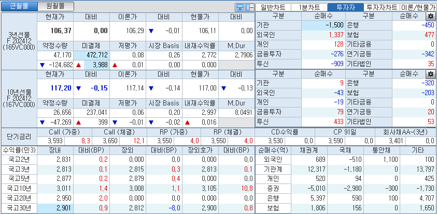Click the 장외호가 column header
437x214 pixels.
pyautogui.click(x=201, y=150)
